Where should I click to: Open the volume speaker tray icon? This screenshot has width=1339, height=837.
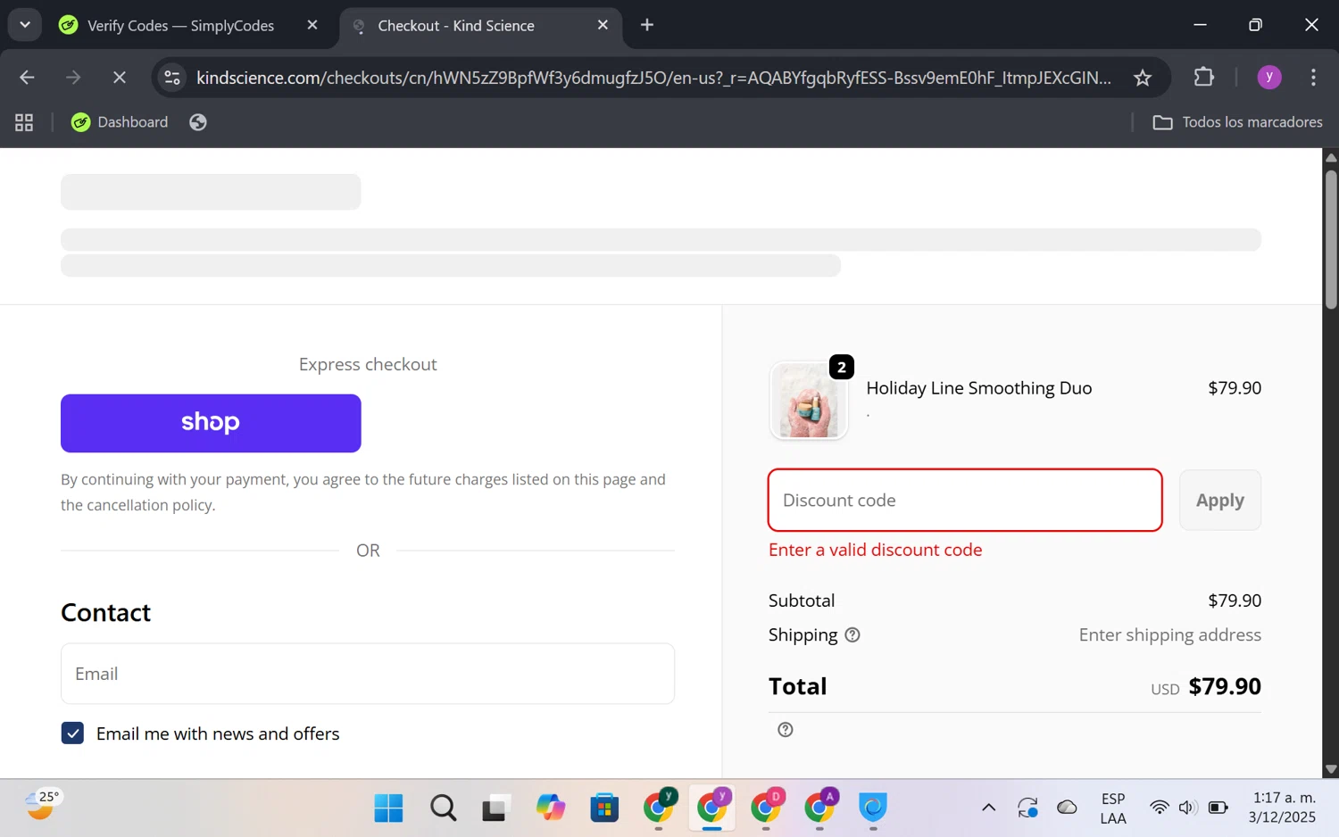point(1187,808)
